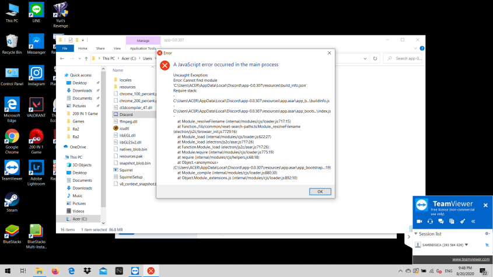Launch TeamViewer desktop shortcut
This screenshot has width=493, height=277.
tap(12, 170)
